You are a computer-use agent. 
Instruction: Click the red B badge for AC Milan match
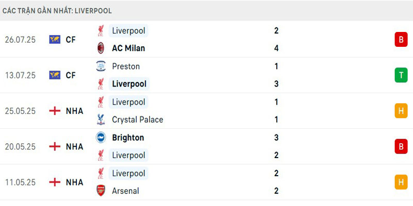click(x=401, y=39)
